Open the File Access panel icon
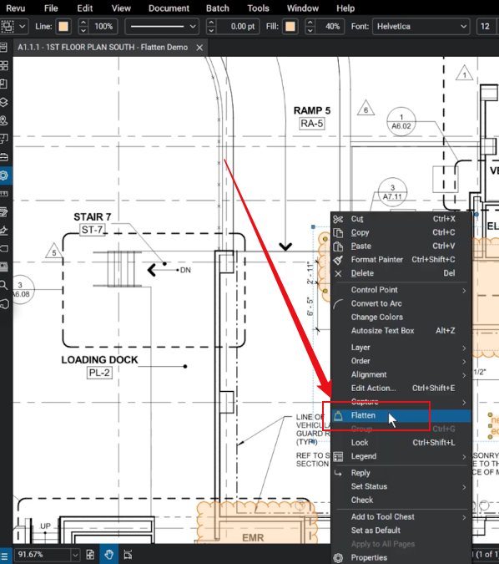The width and height of the screenshot is (499, 564). click(x=3, y=47)
